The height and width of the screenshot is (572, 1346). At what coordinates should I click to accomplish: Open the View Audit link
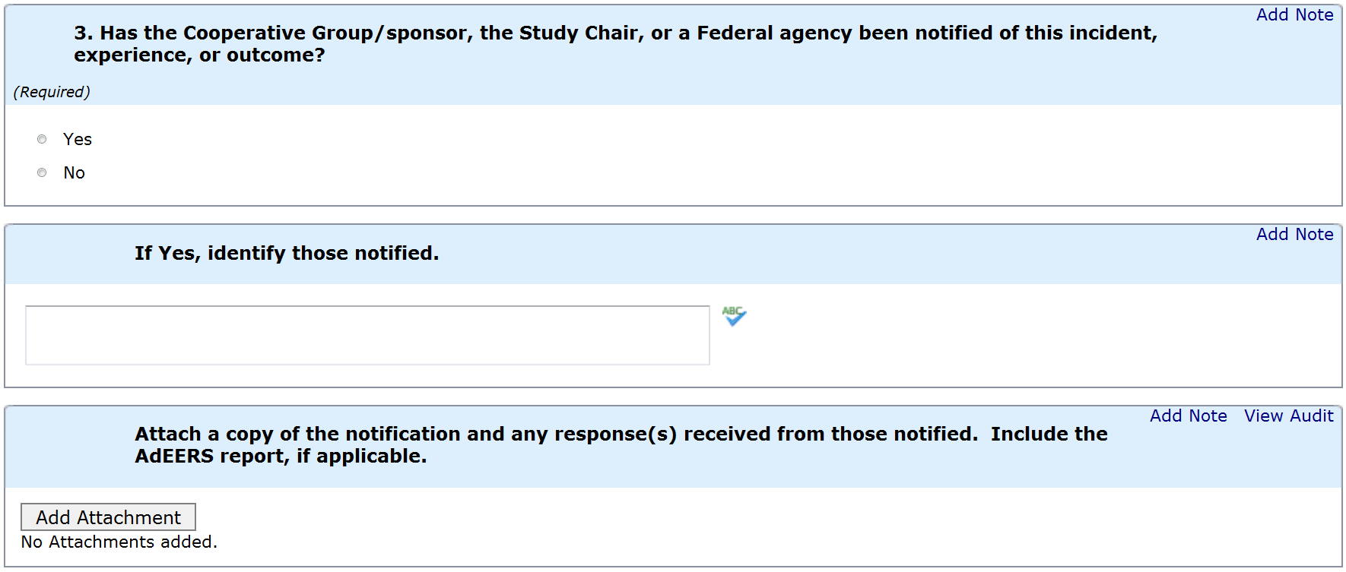[1288, 416]
